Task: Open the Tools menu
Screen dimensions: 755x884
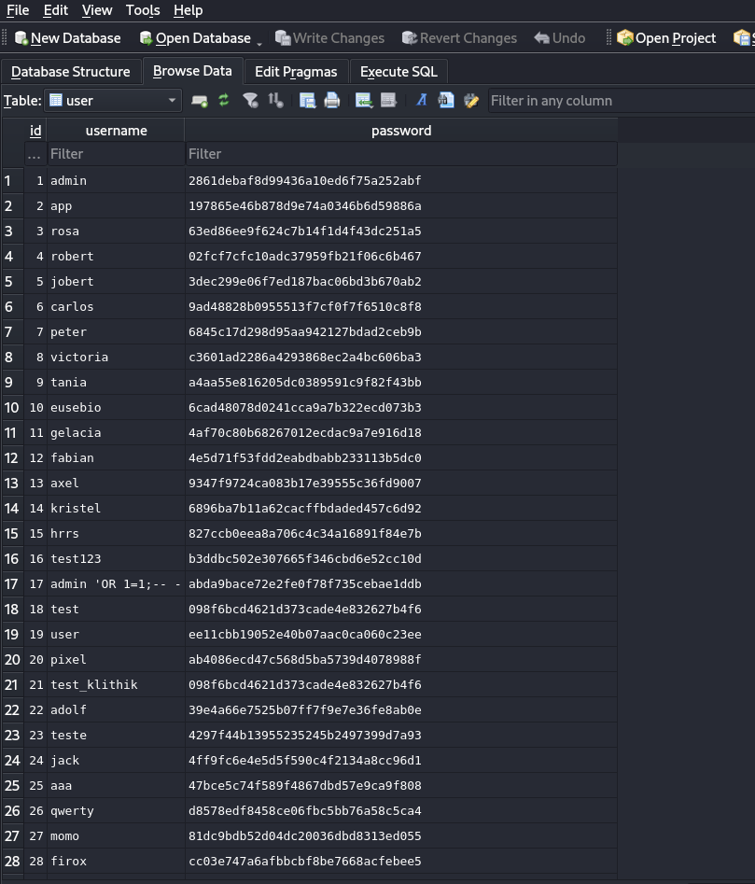Action: [x=143, y=10]
